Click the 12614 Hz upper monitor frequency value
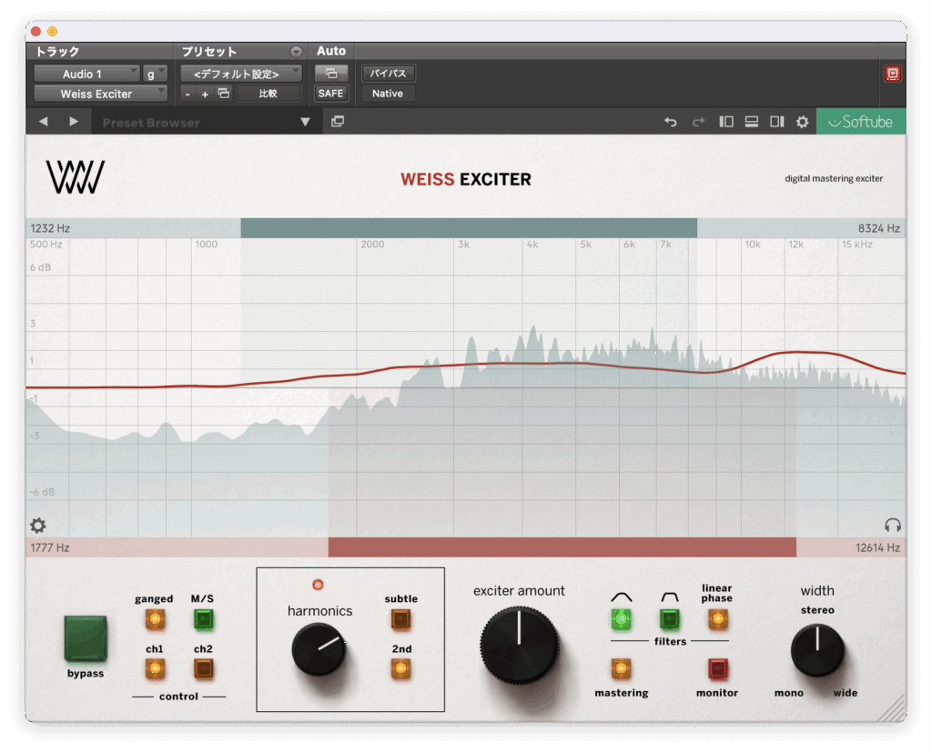This screenshot has height=752, width=932. pyautogui.click(x=877, y=547)
